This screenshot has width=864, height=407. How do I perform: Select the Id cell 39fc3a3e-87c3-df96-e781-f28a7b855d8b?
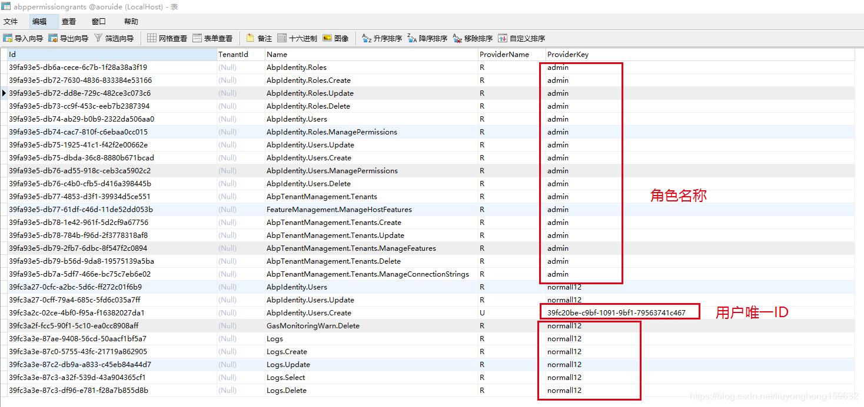112,390
